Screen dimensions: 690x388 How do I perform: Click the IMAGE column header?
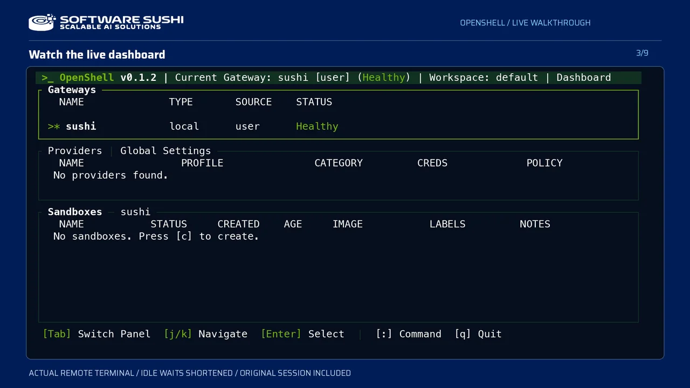coord(348,224)
